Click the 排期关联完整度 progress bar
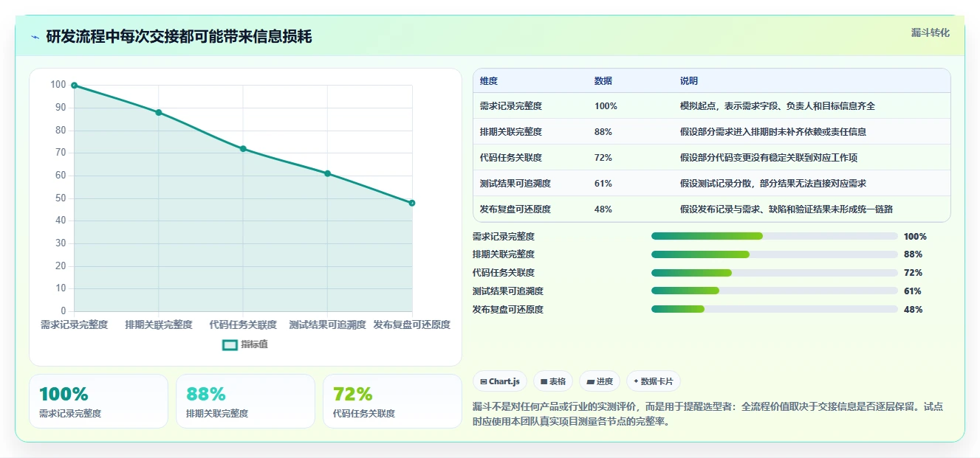The image size is (980, 458). [775, 254]
